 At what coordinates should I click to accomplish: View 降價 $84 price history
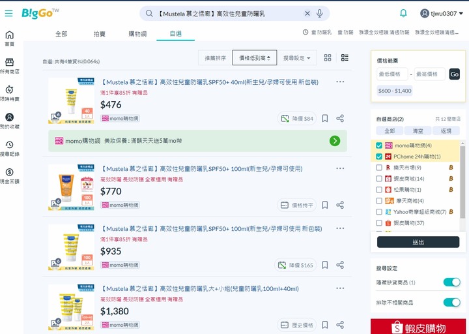[x=297, y=119]
